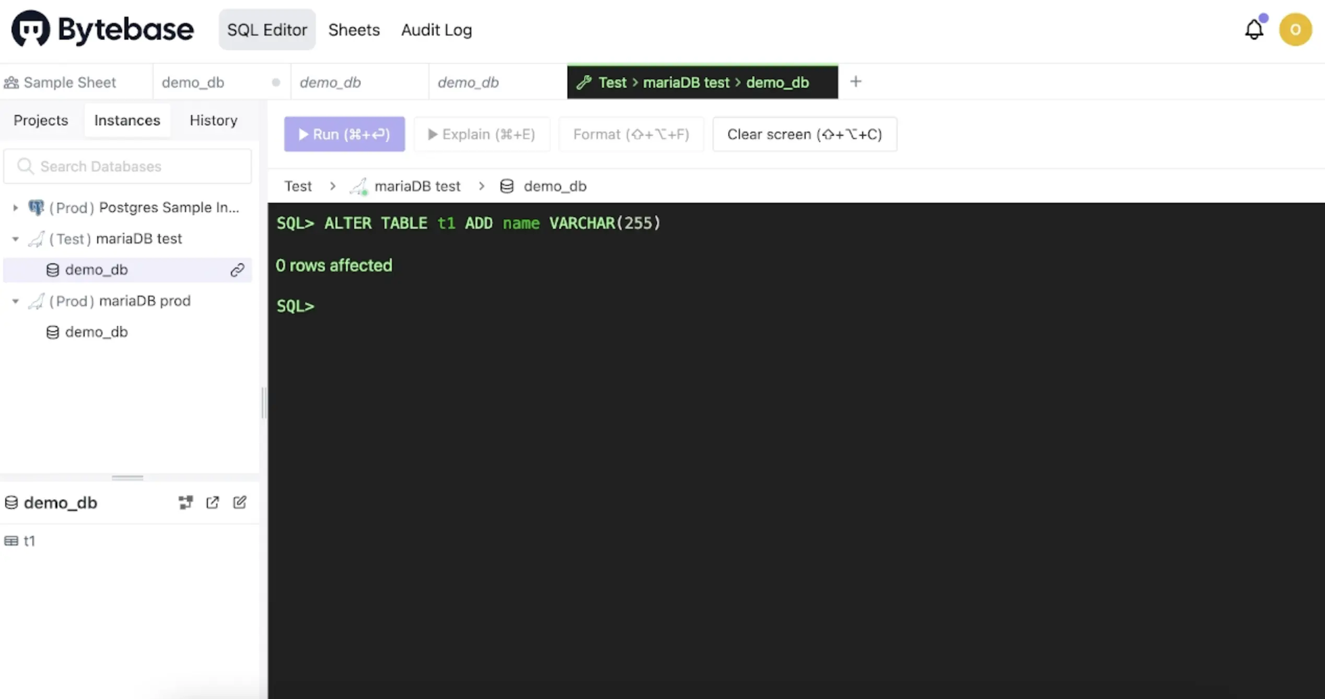This screenshot has height=699, width=1325.
Task: Click the horizontal panel divider handle above demo_db
Action: coord(127,477)
